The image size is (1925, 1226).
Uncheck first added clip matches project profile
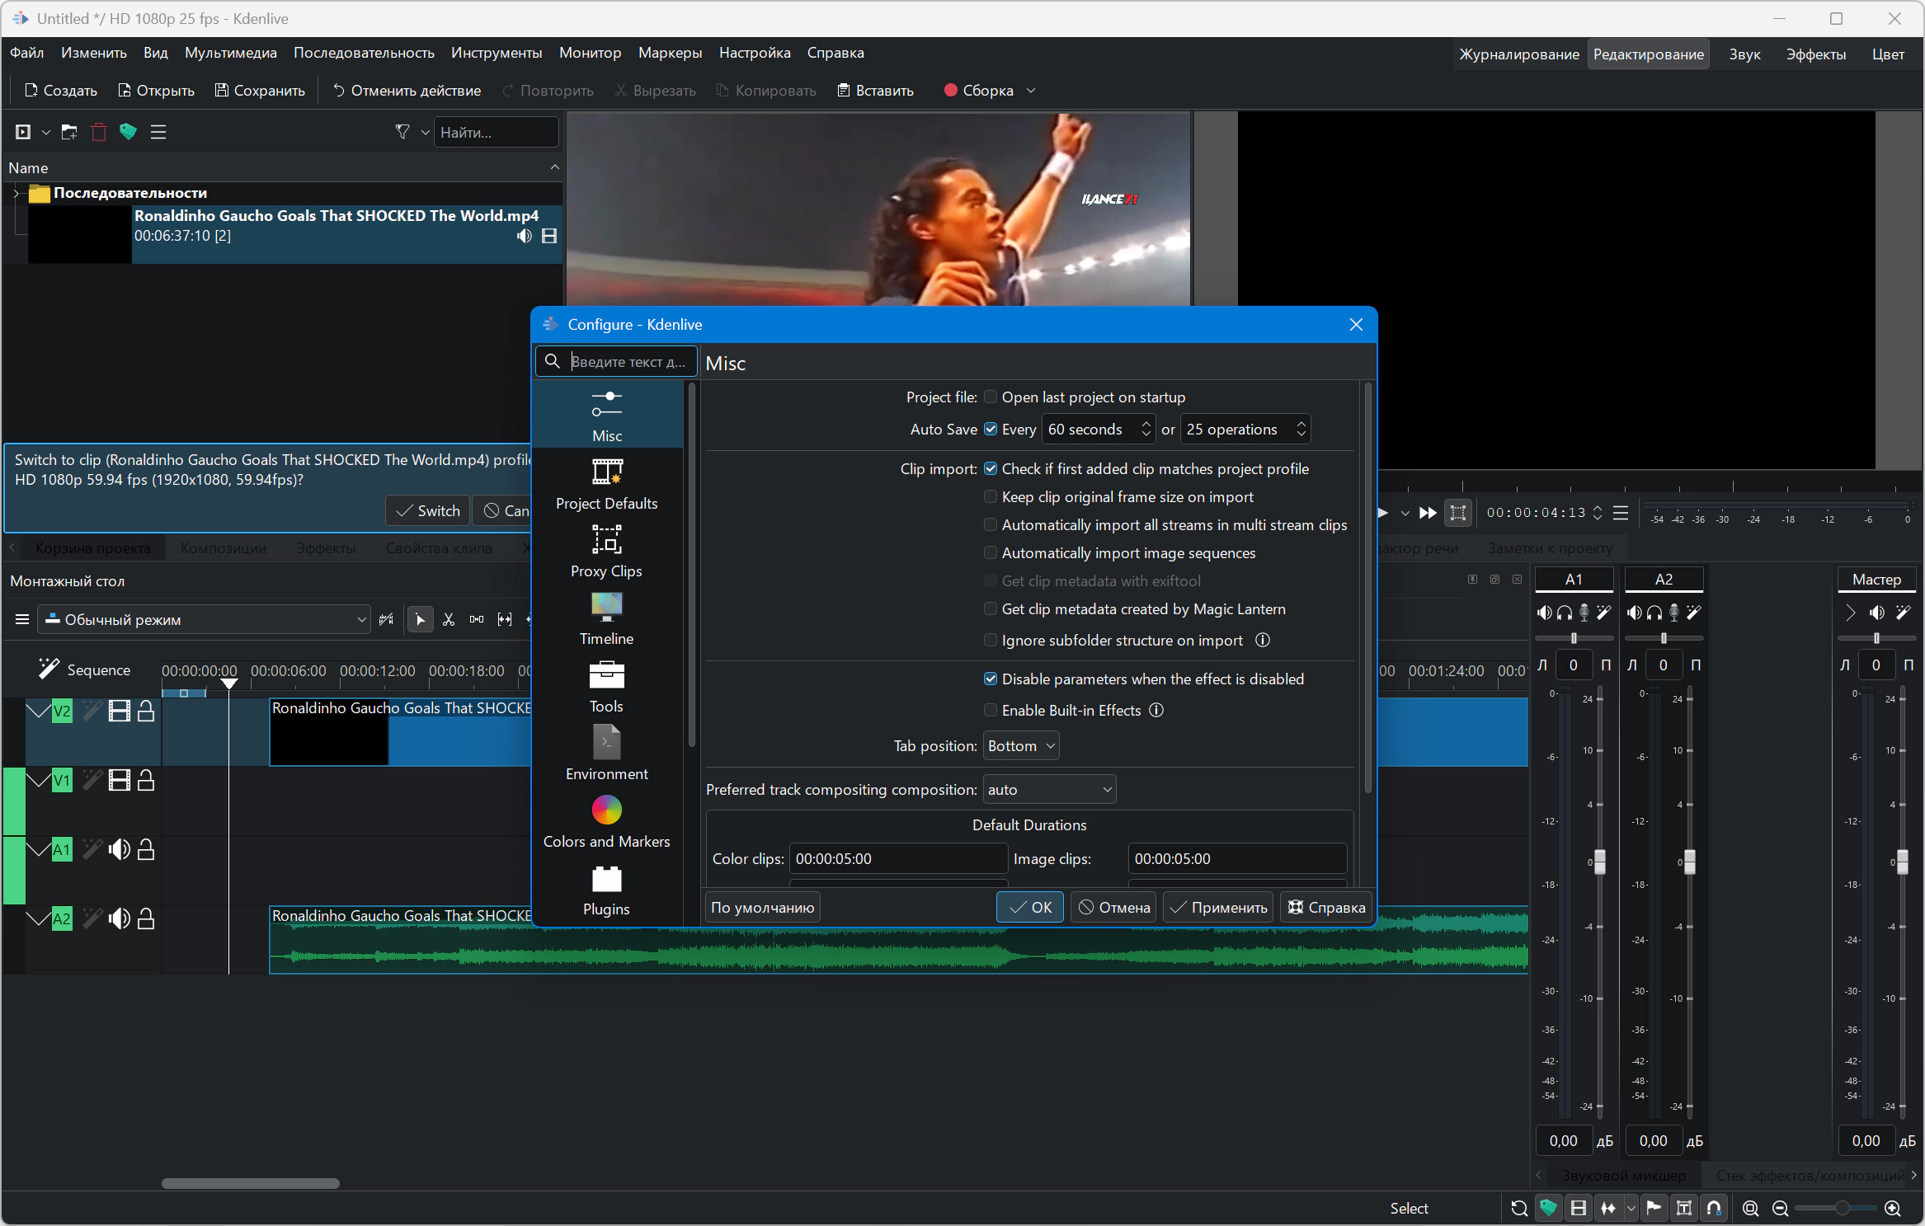pos(991,469)
